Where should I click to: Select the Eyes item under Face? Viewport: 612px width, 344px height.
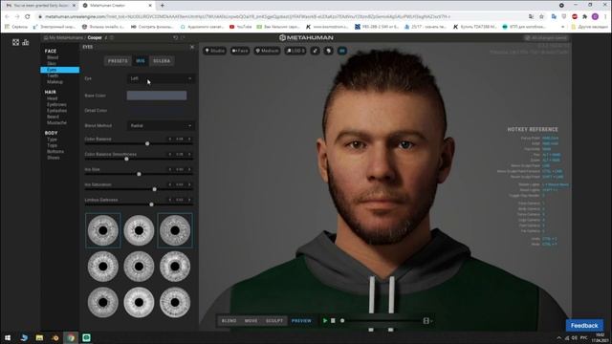point(59,70)
